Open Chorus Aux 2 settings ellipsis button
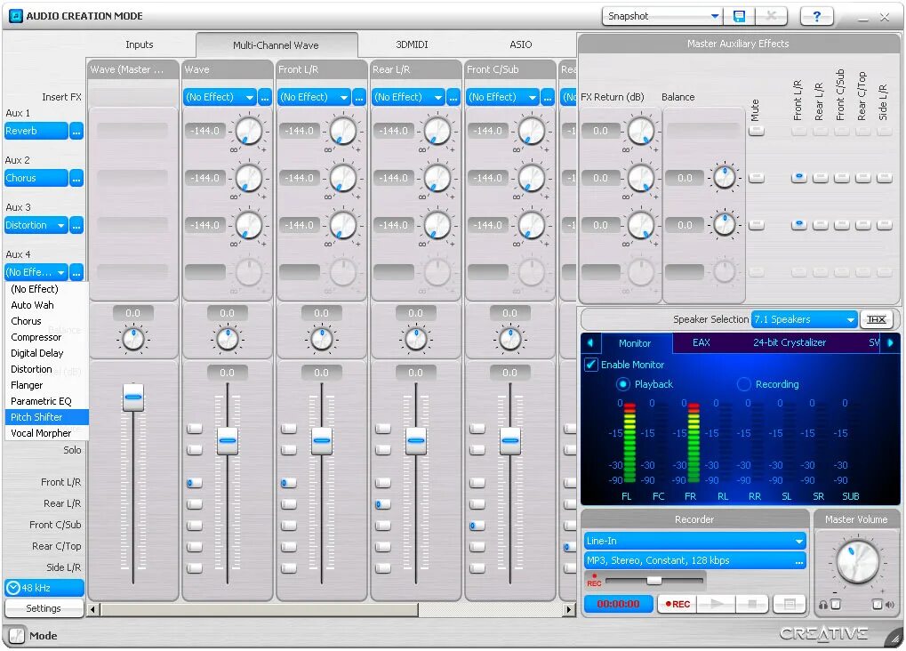Viewport: 906px width, 651px height. coord(76,178)
